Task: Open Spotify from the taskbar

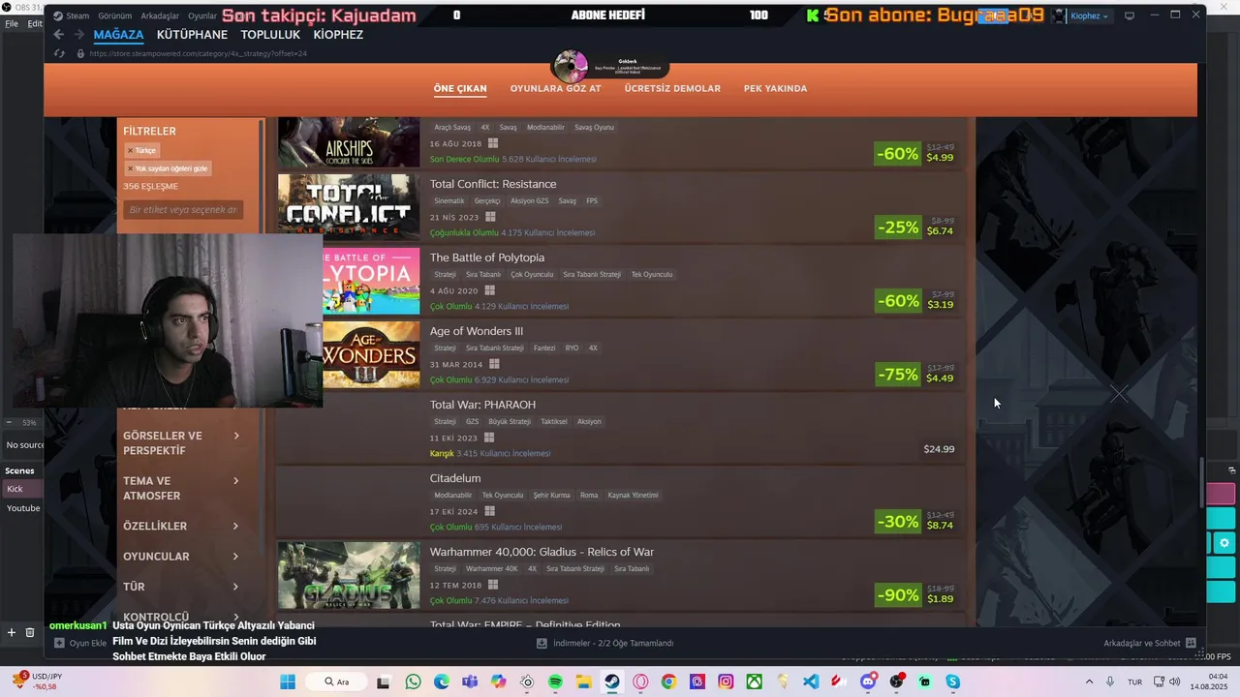Action: click(555, 682)
